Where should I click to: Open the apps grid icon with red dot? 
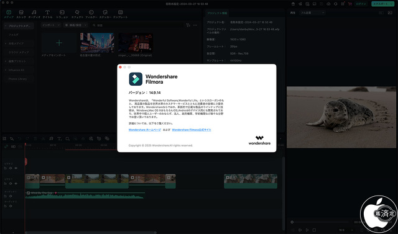(343, 4)
